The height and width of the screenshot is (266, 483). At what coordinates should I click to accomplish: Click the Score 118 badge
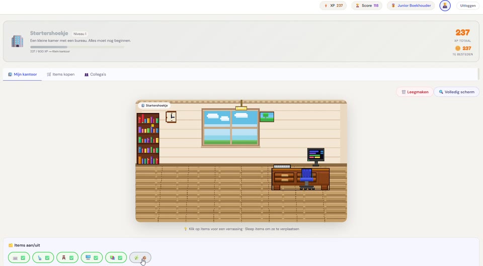367,6
